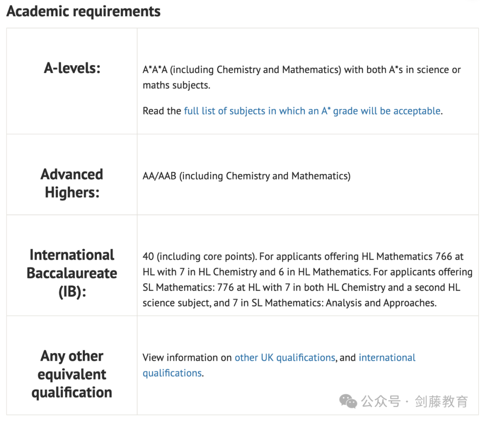Select the International Baccalaureate (IB) label
The height and width of the screenshot is (421, 484).
tap(72, 273)
